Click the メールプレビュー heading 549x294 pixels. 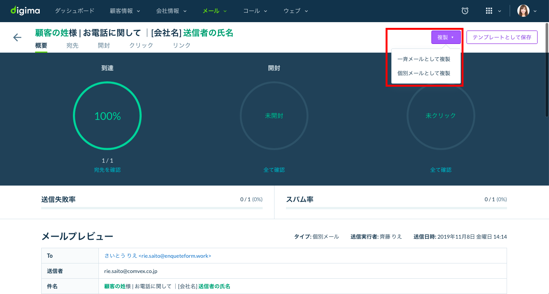(x=77, y=237)
